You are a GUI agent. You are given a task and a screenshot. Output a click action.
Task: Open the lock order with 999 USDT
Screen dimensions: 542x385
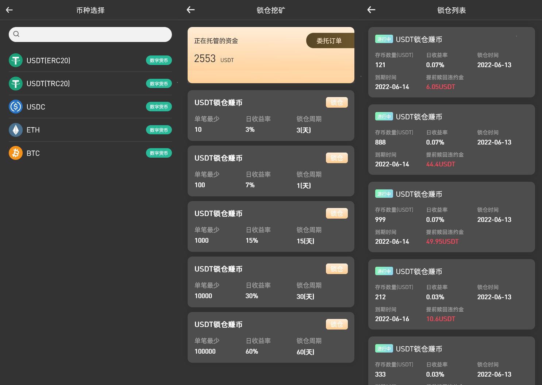[451, 217]
